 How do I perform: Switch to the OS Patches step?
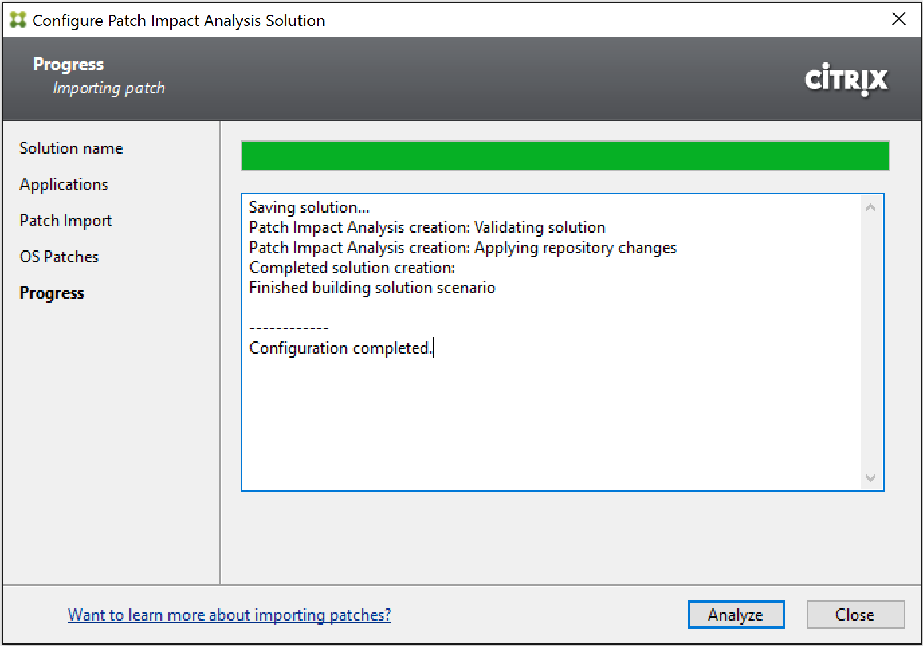point(59,257)
